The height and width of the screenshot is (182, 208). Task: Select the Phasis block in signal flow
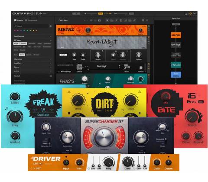click(x=176, y=65)
